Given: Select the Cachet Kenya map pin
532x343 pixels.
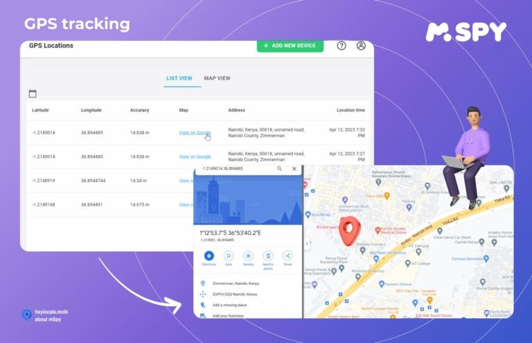Looking at the screenshot, I should click(481, 242).
